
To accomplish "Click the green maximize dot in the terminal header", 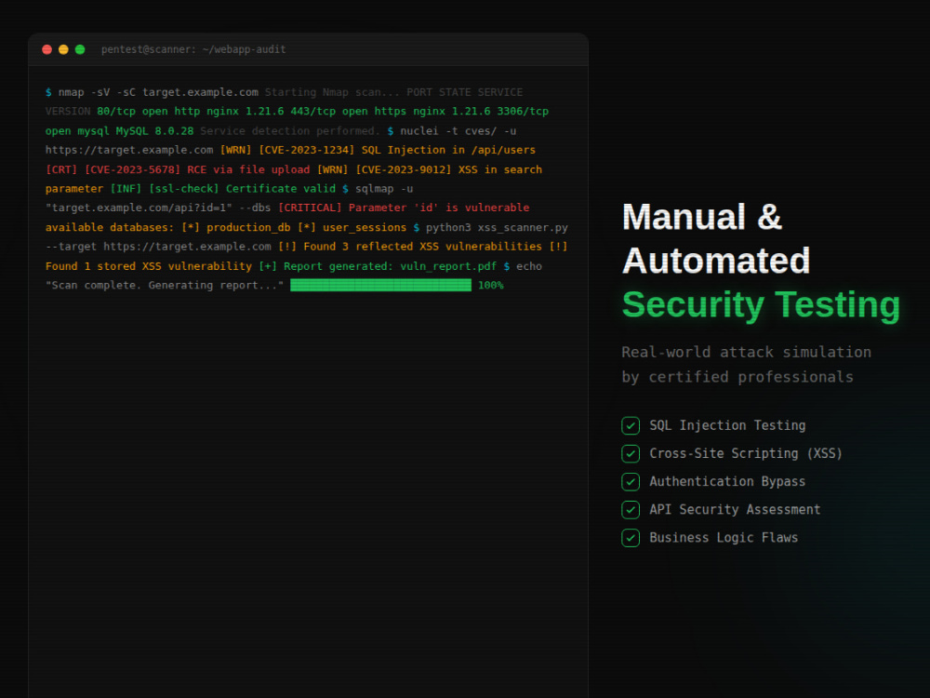I will pyautogui.click(x=80, y=50).
